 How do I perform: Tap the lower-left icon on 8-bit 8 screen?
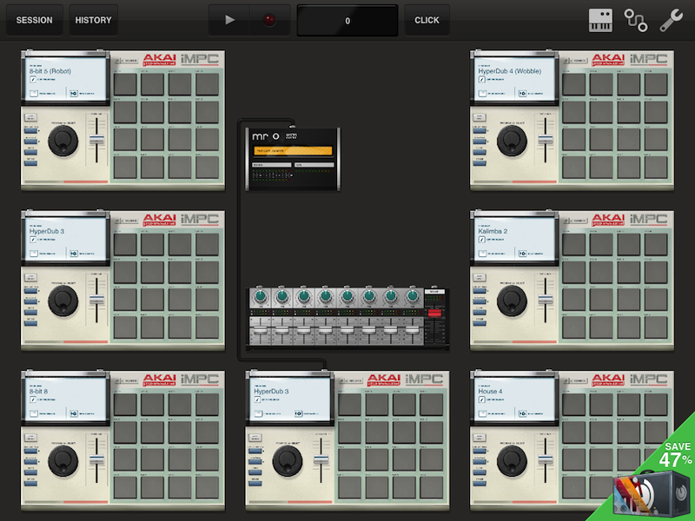(x=34, y=414)
